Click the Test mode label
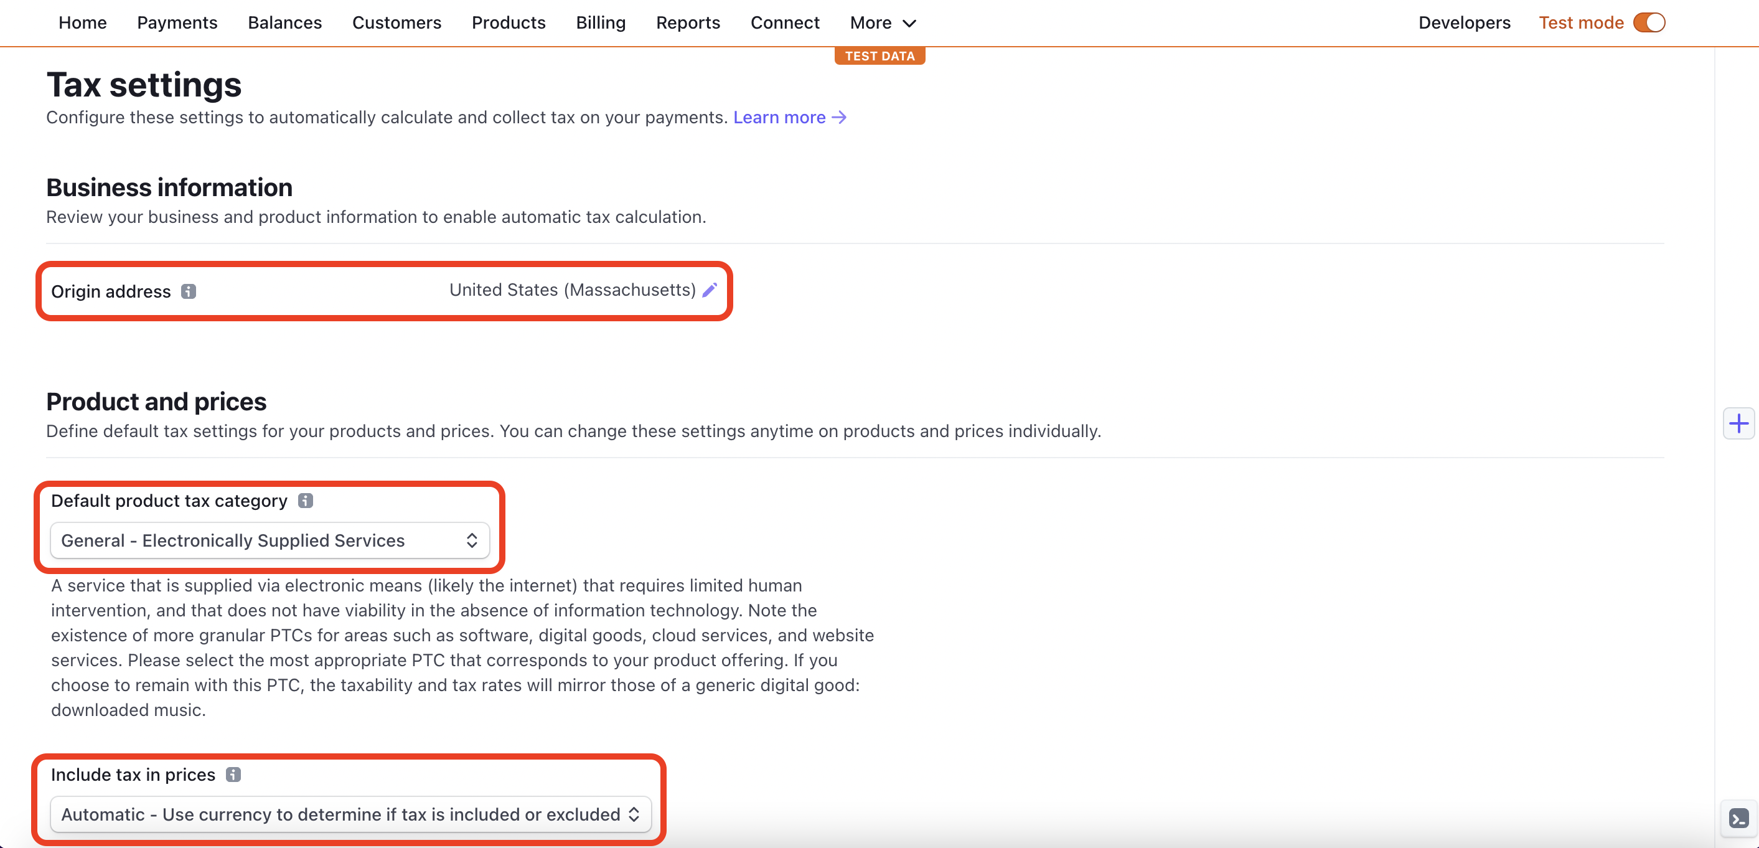Viewport: 1759px width, 848px height. 1581,22
